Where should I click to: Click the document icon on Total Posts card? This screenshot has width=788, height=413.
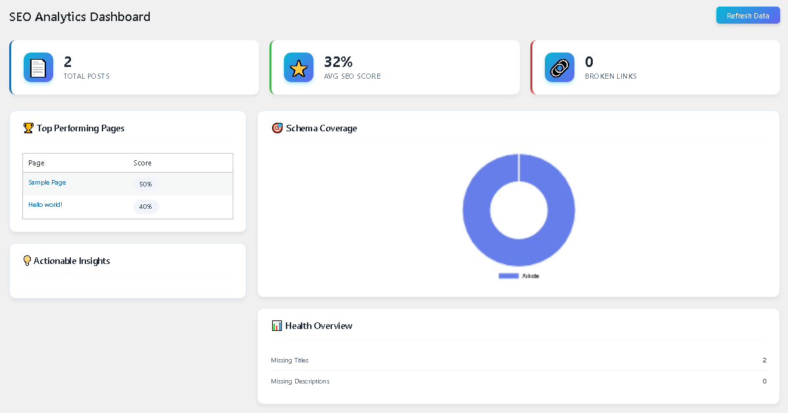(x=38, y=67)
